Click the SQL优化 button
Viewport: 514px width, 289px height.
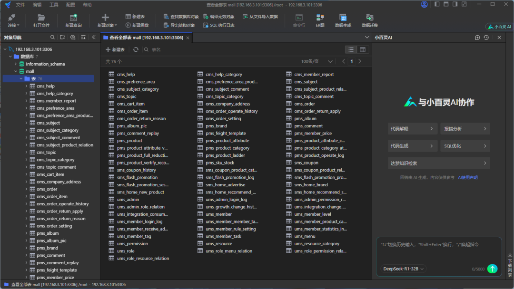point(465,146)
